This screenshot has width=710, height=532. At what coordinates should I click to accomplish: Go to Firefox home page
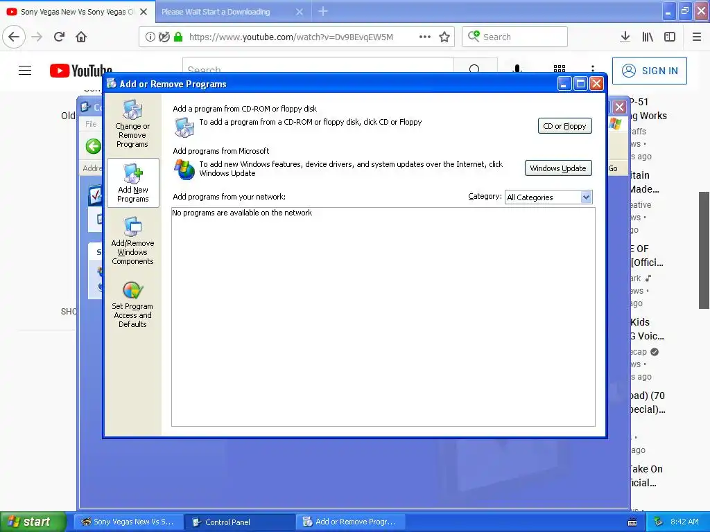[x=81, y=37]
